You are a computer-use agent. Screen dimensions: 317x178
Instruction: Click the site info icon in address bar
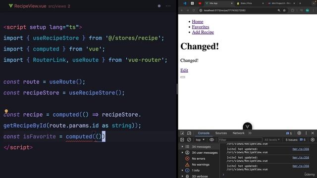(x=201, y=10)
